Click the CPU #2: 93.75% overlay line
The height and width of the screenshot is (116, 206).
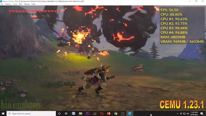click(x=174, y=24)
